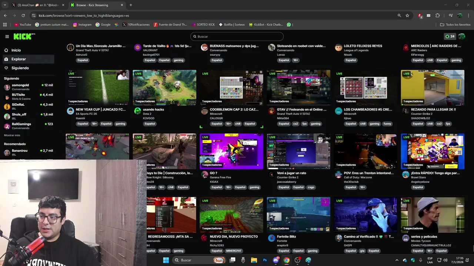Select the Browse - Kick Streaming tab

click(96, 5)
